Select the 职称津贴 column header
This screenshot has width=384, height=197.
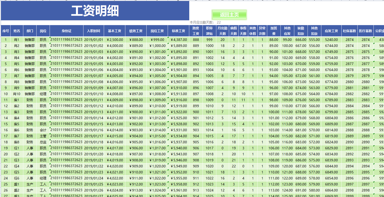click(x=209, y=31)
